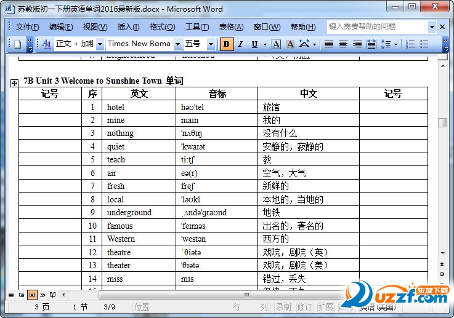Image resolution: width=454 pixels, height=318 pixels.
Task: Switch to Web Layout view
Action: [22, 295]
